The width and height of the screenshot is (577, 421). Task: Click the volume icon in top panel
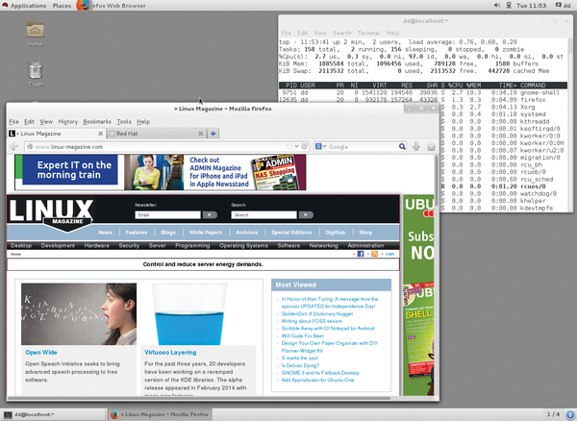[x=497, y=5]
